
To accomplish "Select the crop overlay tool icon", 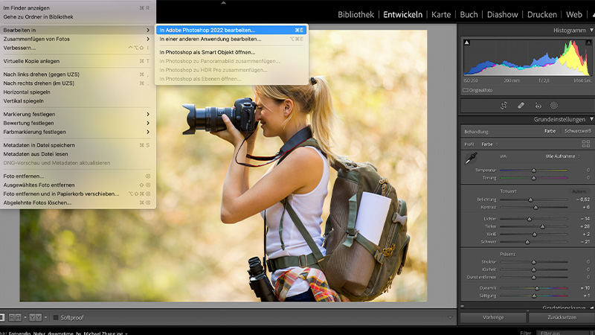I will click(504, 106).
